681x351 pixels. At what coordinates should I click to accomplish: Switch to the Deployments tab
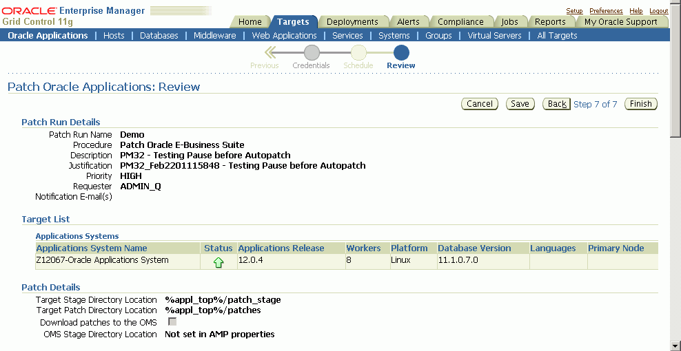[x=352, y=22]
